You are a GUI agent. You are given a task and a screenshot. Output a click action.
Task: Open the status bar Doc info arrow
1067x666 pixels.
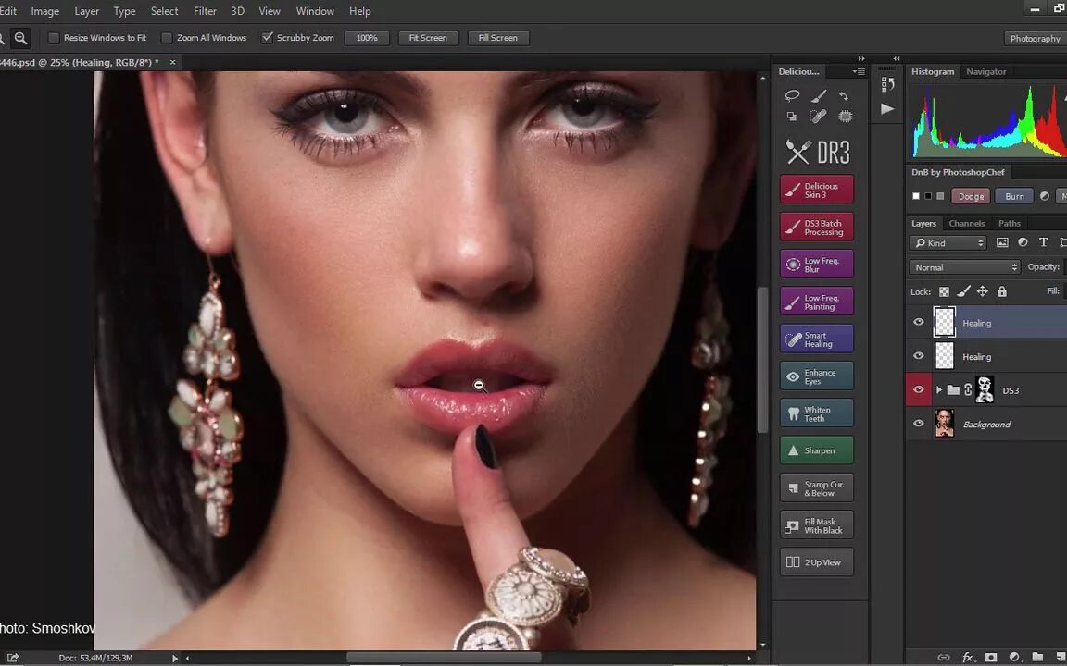point(175,658)
